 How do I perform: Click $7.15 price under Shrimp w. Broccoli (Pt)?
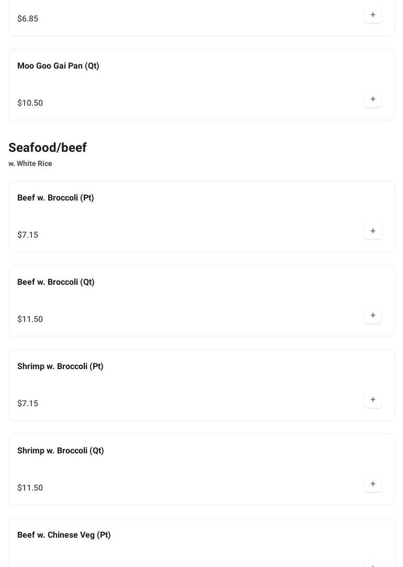pos(28,404)
